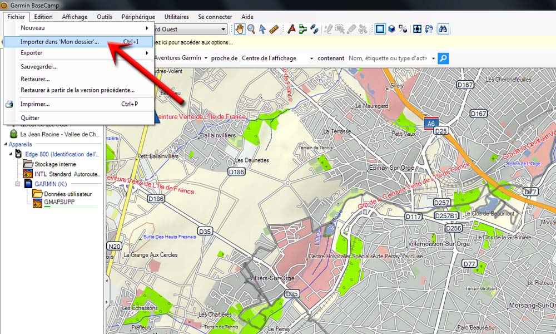Switch to 3D cube map view
556x334 pixels.
(x=391, y=29)
